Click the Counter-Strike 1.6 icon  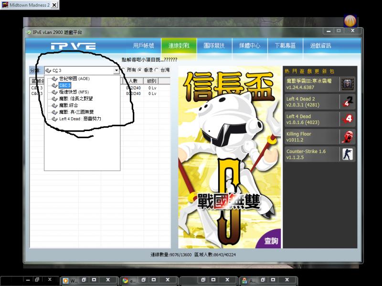point(348,154)
